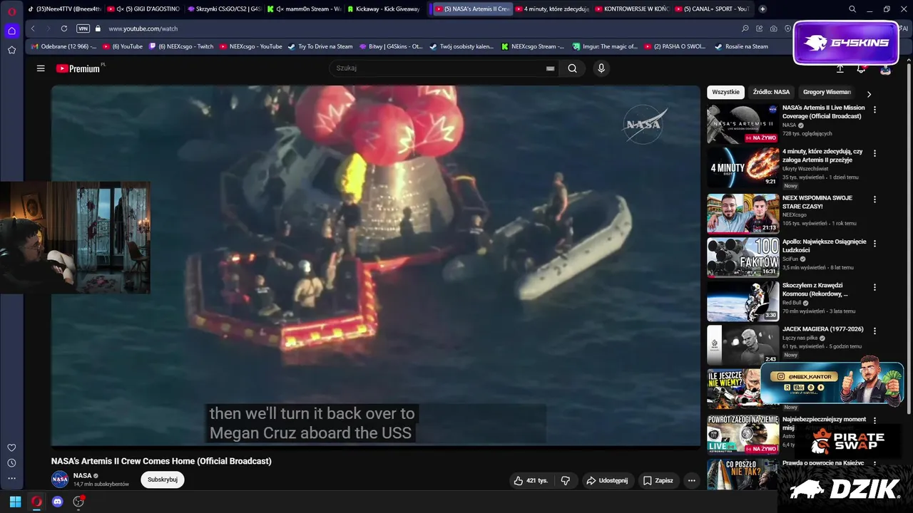
Task: Switch to NASA's Artemis II Crew browser tab
Action: click(472, 9)
